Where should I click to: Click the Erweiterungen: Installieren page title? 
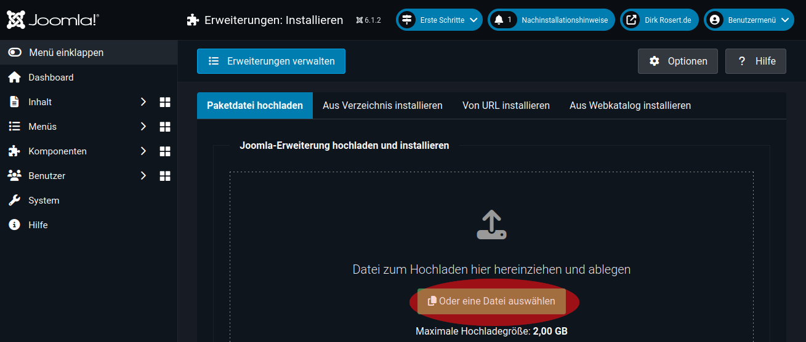[273, 20]
